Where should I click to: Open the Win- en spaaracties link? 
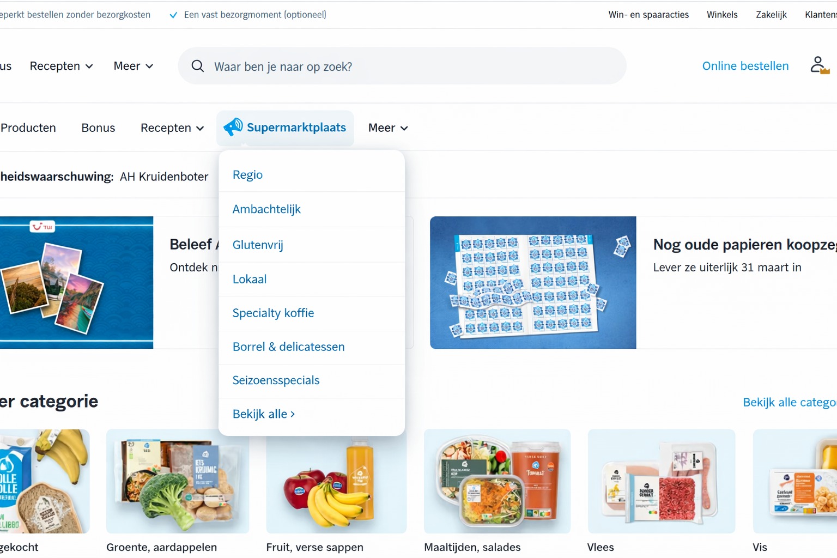[x=648, y=15]
